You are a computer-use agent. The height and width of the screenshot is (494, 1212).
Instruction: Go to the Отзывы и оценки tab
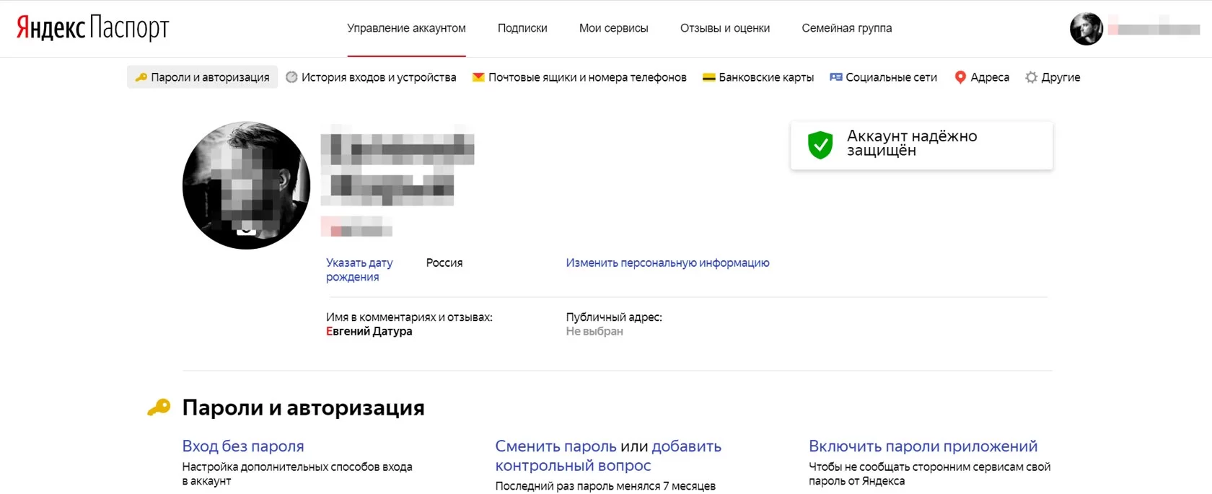pyautogui.click(x=725, y=28)
